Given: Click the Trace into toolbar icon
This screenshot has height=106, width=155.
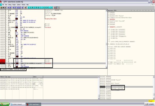Looking at the screenshot, I should 18,7.
